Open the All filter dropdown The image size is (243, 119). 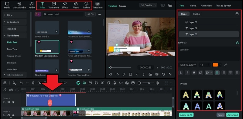coord(90,14)
